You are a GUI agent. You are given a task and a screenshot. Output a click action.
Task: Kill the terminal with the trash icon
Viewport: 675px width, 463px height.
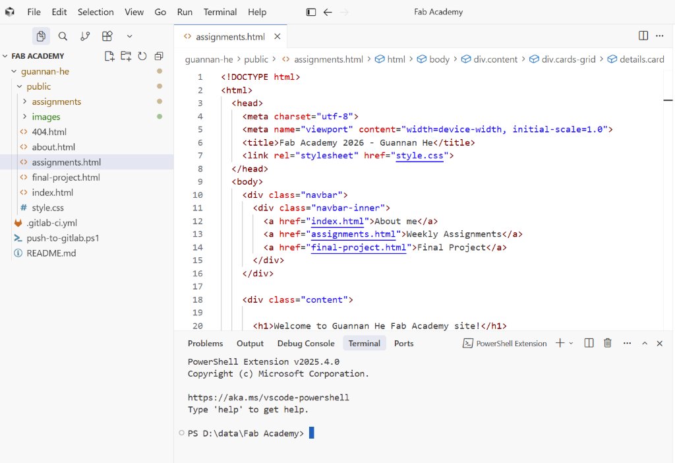pos(607,342)
